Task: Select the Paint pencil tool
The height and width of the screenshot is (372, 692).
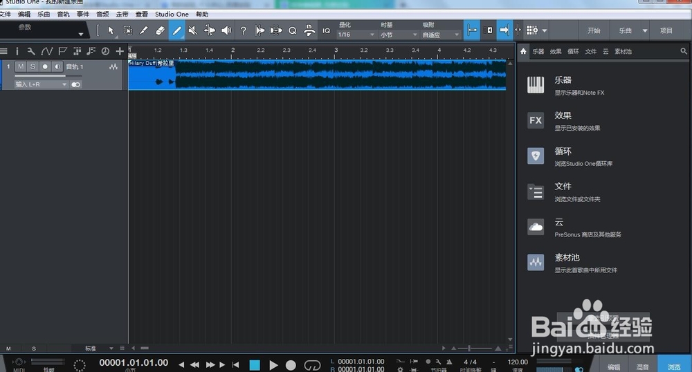Action: tap(176, 30)
